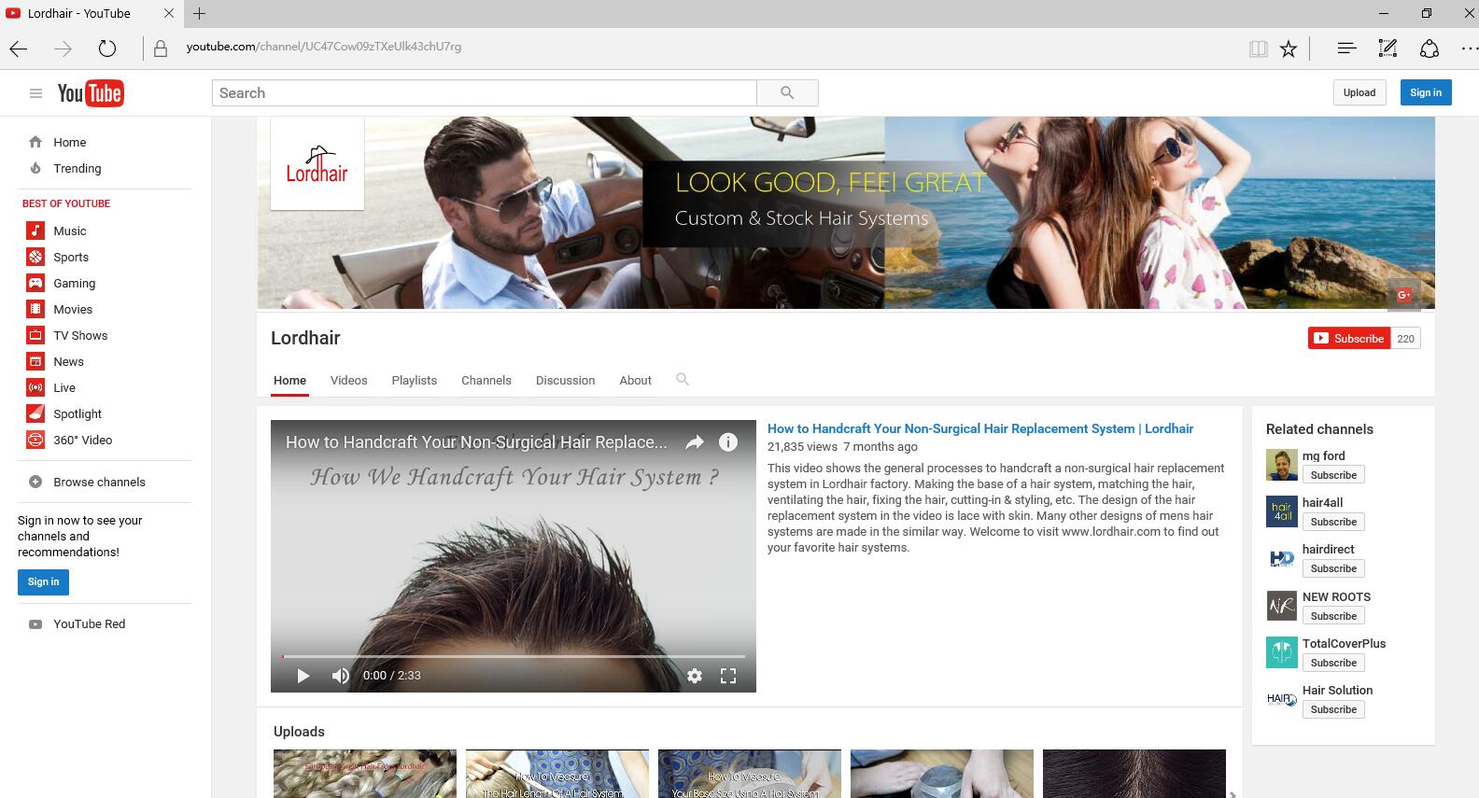
Task: Click the YouTube search input field
Action: pos(485,93)
